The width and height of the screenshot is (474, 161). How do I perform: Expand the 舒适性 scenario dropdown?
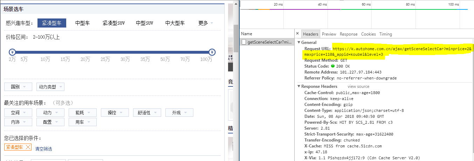pos(147,113)
